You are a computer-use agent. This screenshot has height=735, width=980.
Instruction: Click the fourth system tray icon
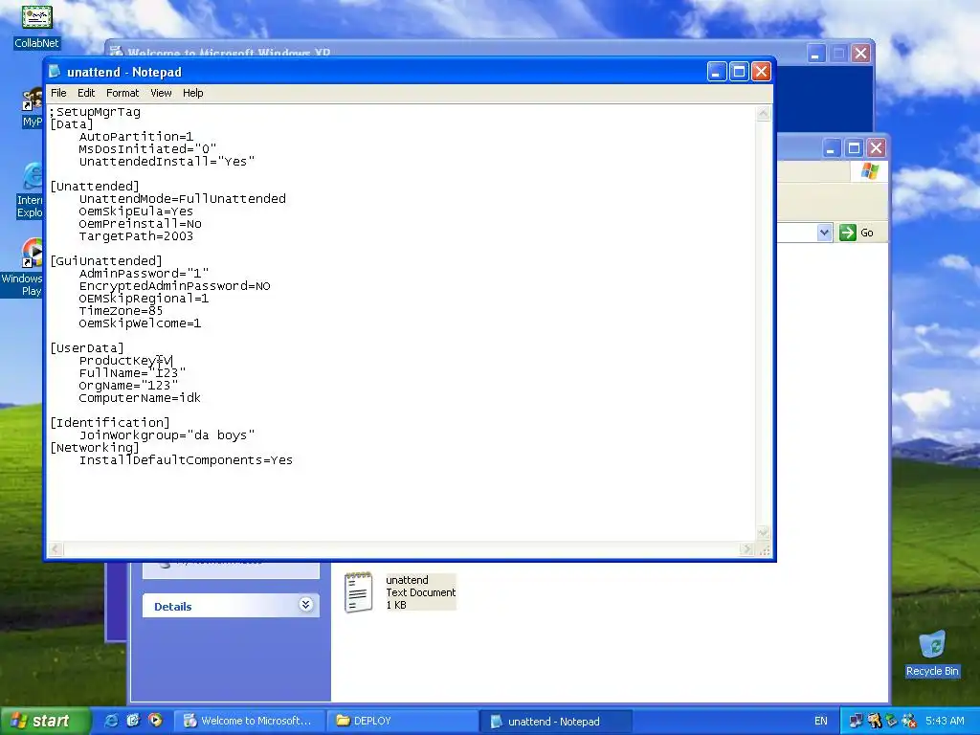click(909, 721)
